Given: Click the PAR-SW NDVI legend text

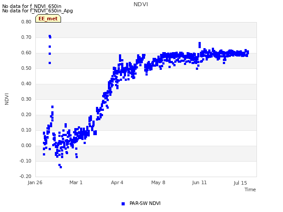Looking at the screenshot, I should click(145, 203).
